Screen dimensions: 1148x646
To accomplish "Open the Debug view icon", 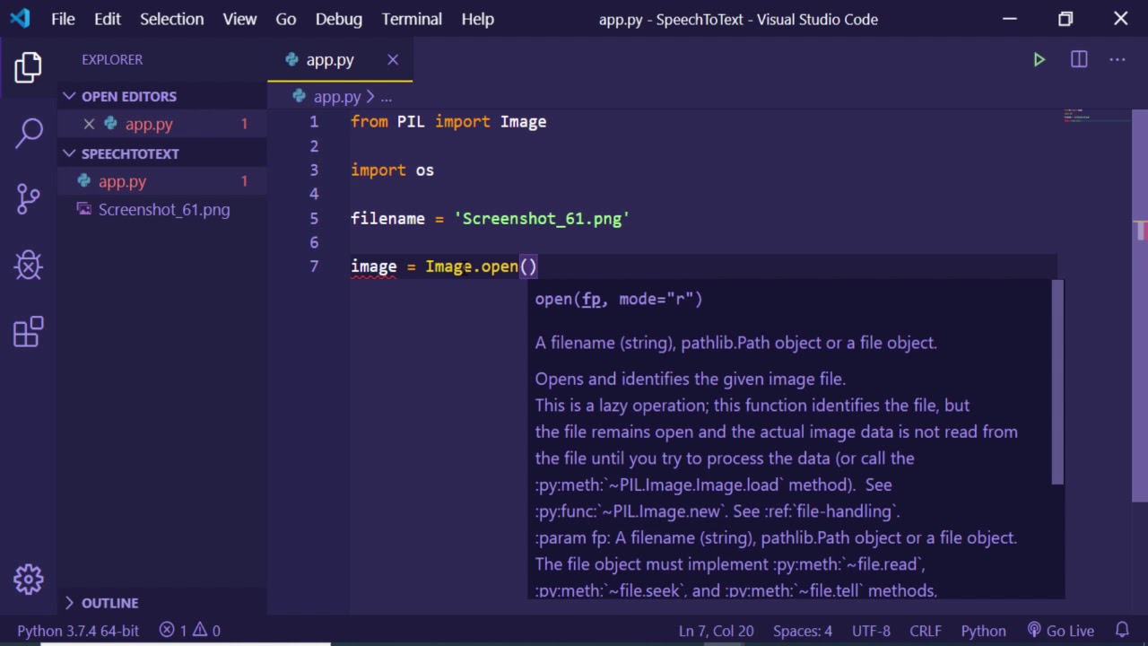I will pyautogui.click(x=29, y=265).
